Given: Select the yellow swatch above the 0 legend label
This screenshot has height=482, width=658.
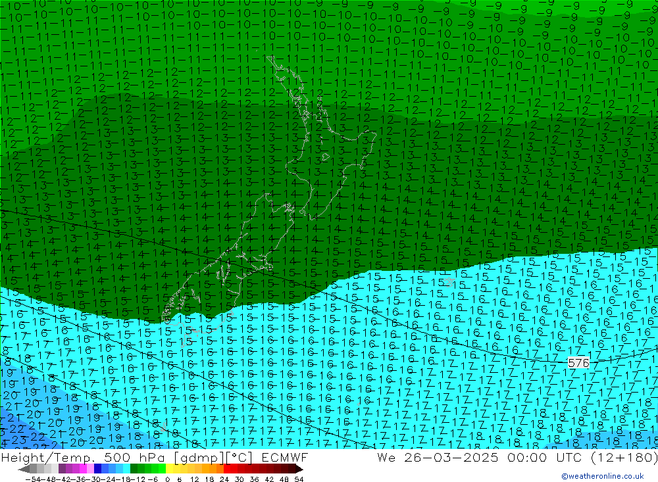Looking at the screenshot, I should (x=169, y=469).
